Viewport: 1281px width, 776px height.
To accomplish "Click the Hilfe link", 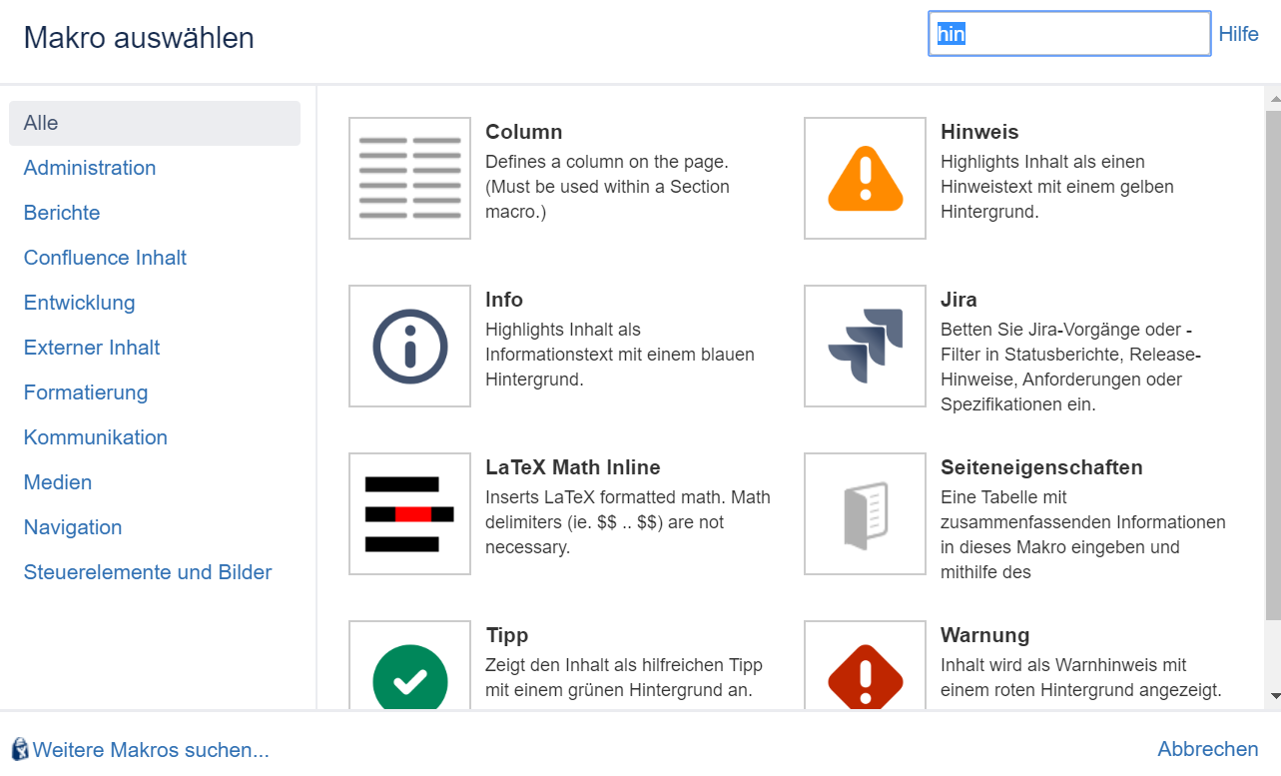I will pos(1238,34).
